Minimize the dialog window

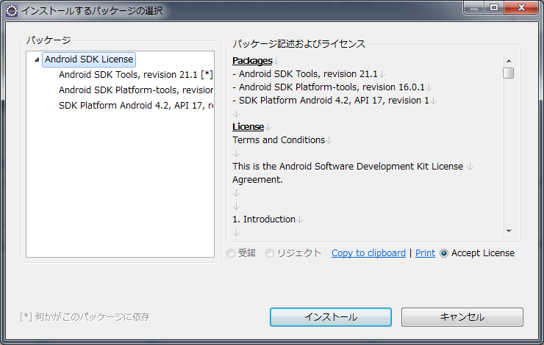point(474,7)
